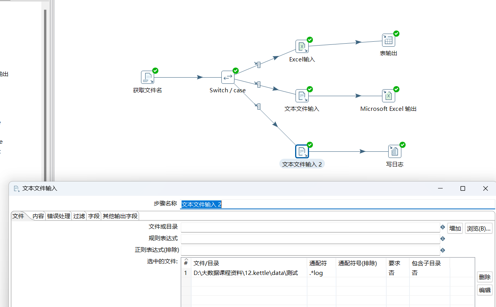The image size is (496, 307).
Task: Open the 字段 tab
Action: tap(94, 216)
